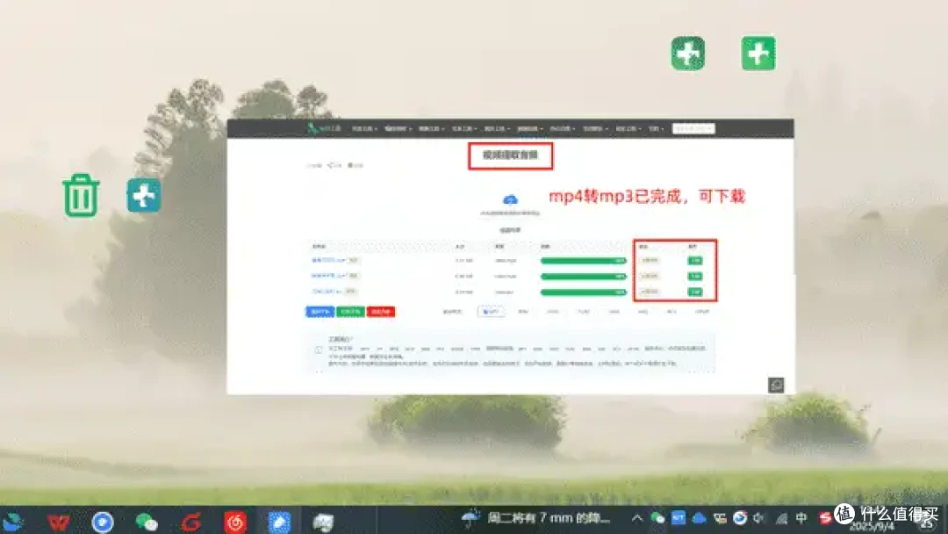Click the WeChat icon in system tray
Viewport: 948px width, 534px height.
[x=657, y=518]
